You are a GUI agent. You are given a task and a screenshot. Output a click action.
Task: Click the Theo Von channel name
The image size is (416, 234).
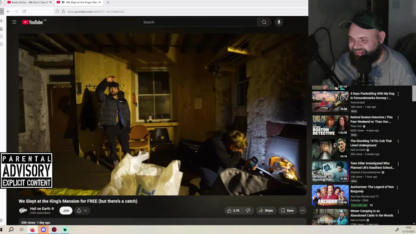coord(356,126)
